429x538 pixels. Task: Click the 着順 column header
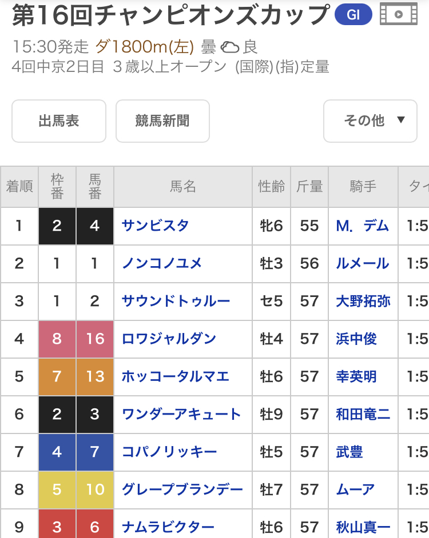(19, 187)
